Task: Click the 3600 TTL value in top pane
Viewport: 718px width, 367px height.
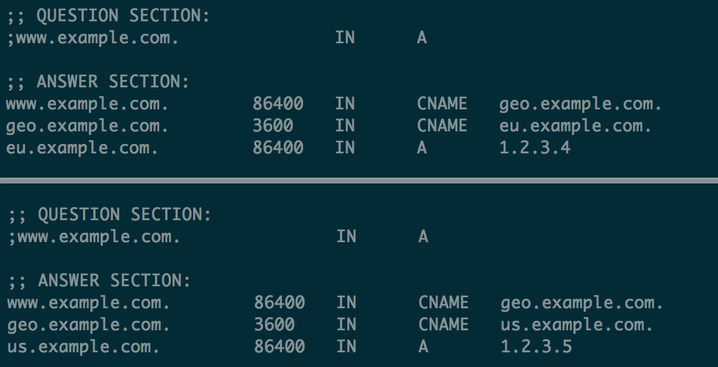Action: 273,126
